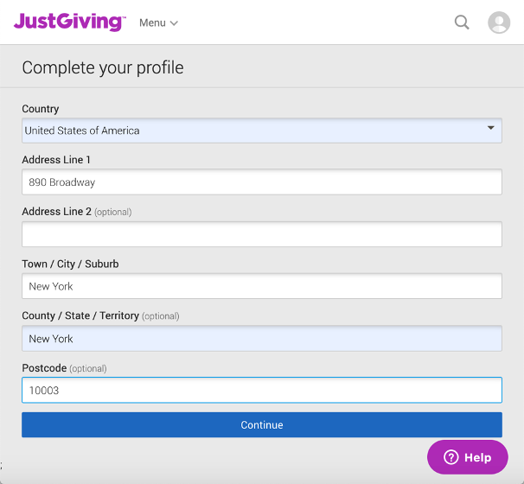Open the search magnifier icon
The width and height of the screenshot is (524, 484).
462,22
